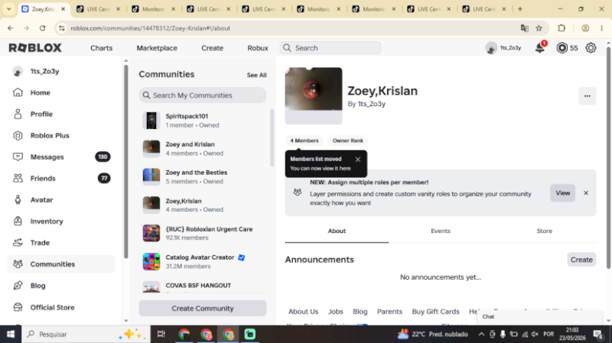The height and width of the screenshot is (343, 612).
Task: Click the 1ts_Zo3y avatar in sidebar
Action: tap(18, 71)
